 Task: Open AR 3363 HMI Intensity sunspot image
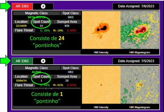point(101,30)
